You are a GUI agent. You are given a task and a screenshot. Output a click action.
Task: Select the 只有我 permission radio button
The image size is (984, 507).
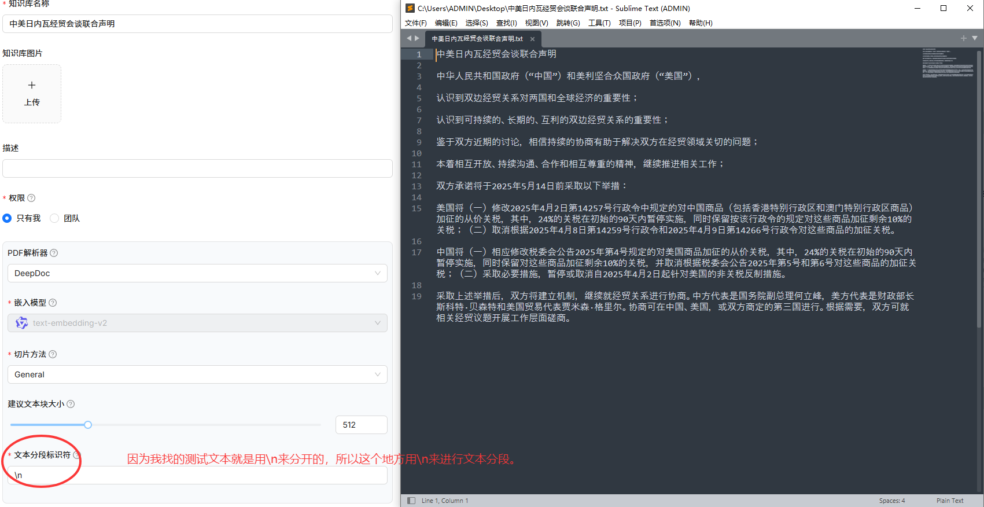(7, 218)
